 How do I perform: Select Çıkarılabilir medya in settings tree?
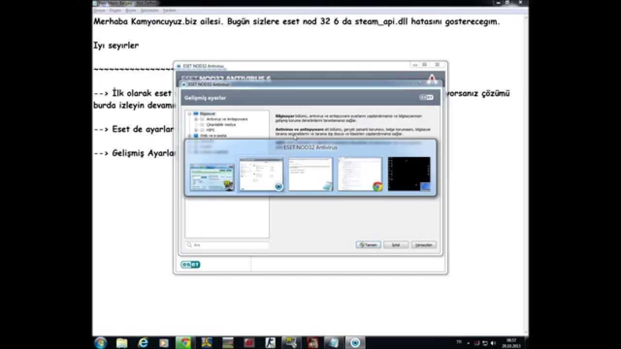coord(221,125)
